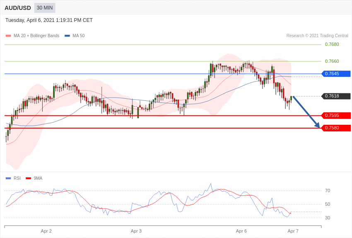Click the 'MA 50' legend label

click(79, 36)
